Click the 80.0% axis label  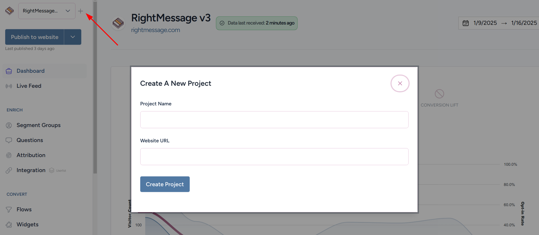click(509, 184)
